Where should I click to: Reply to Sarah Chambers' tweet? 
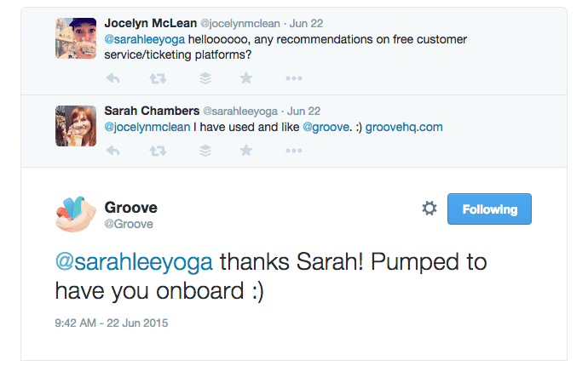pyautogui.click(x=112, y=151)
